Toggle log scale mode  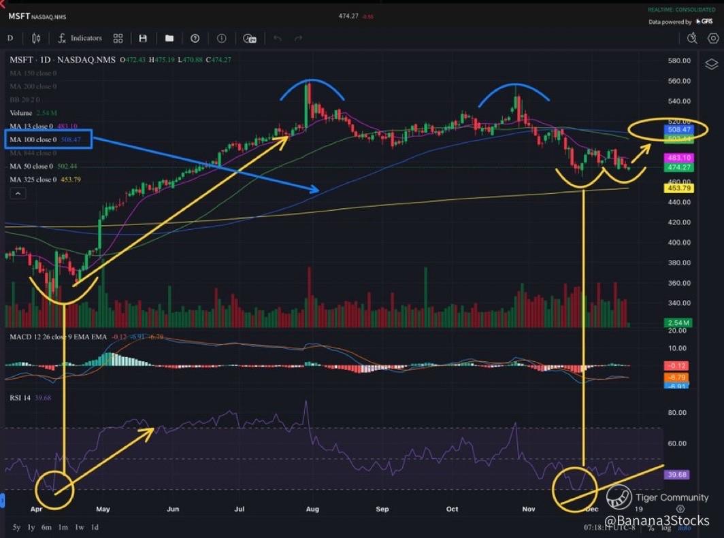point(666,528)
